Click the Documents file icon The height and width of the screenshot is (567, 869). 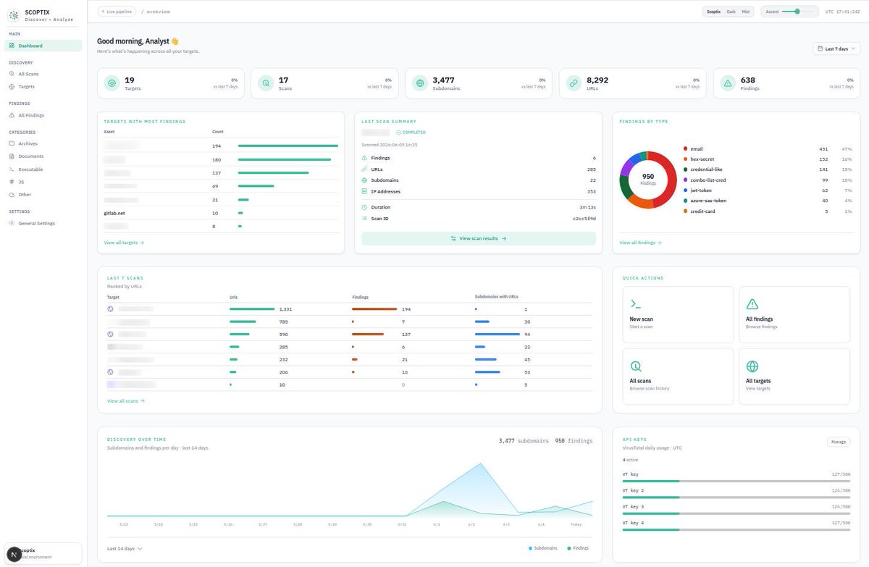[12, 156]
